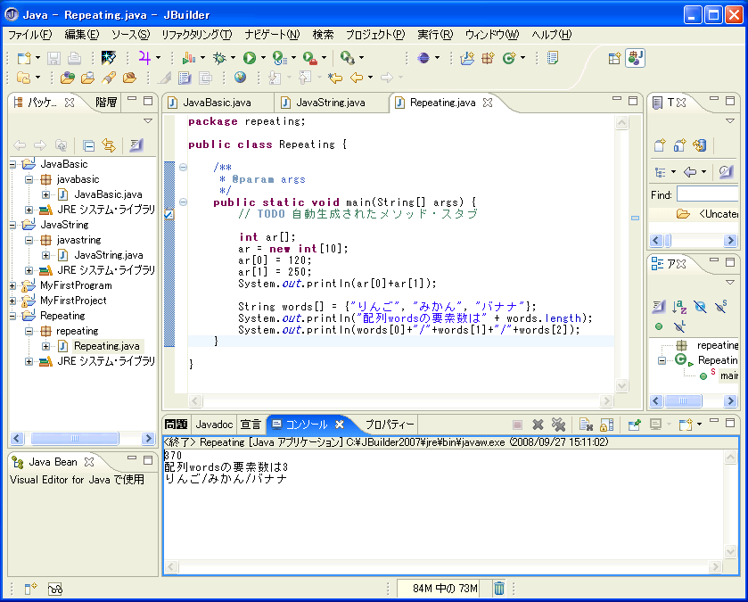748x602 pixels.
Task: Collapse the JavaBasic project tree node
Action: (13, 164)
